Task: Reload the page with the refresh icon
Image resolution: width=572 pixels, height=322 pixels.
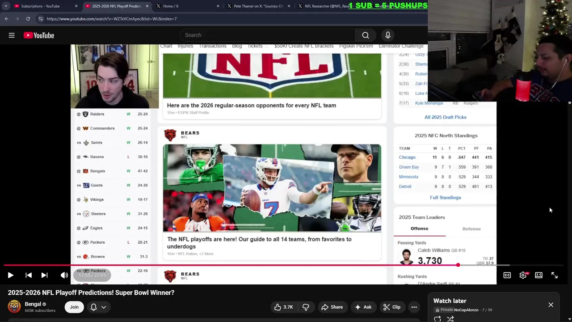Action: tap(28, 19)
